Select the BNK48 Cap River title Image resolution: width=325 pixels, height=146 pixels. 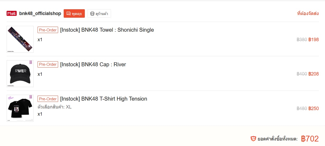click(93, 64)
